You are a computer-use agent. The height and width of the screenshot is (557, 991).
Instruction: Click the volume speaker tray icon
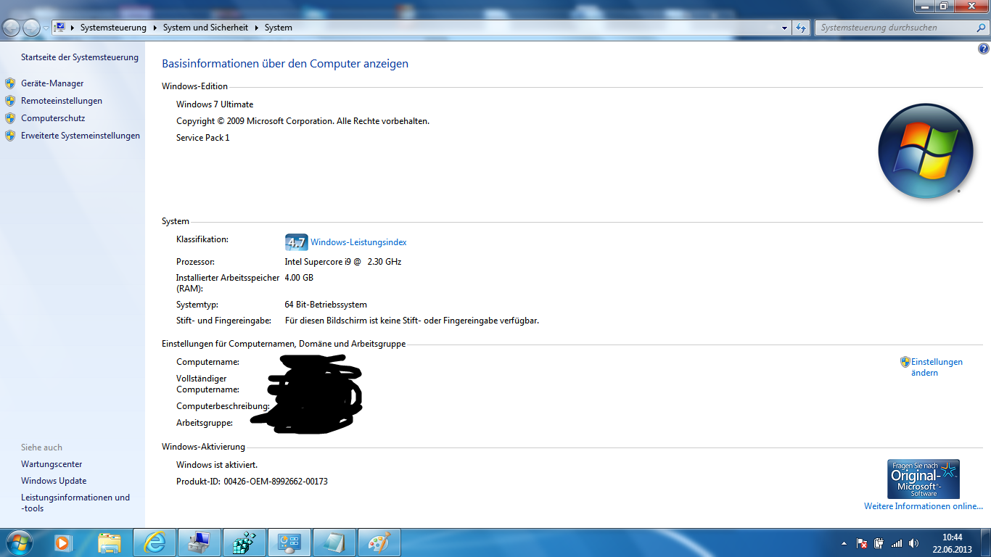(914, 542)
